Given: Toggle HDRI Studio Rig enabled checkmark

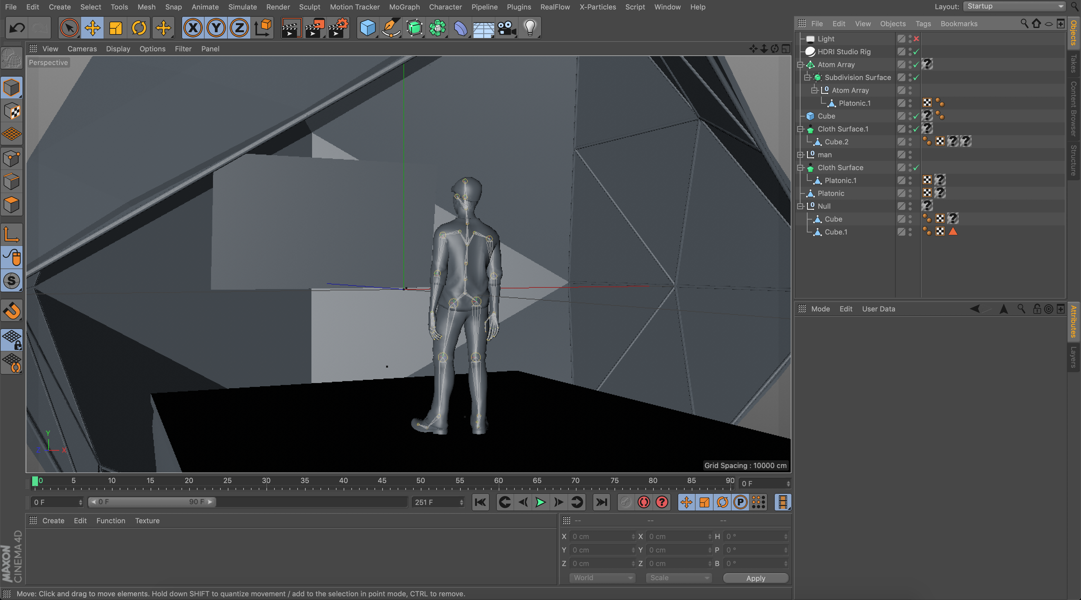Looking at the screenshot, I should tap(917, 52).
